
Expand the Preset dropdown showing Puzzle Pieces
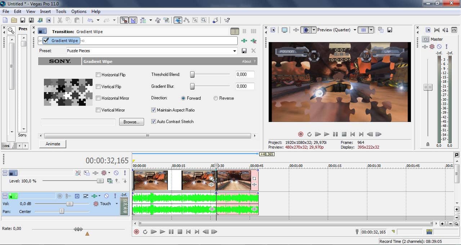[x=235, y=51]
